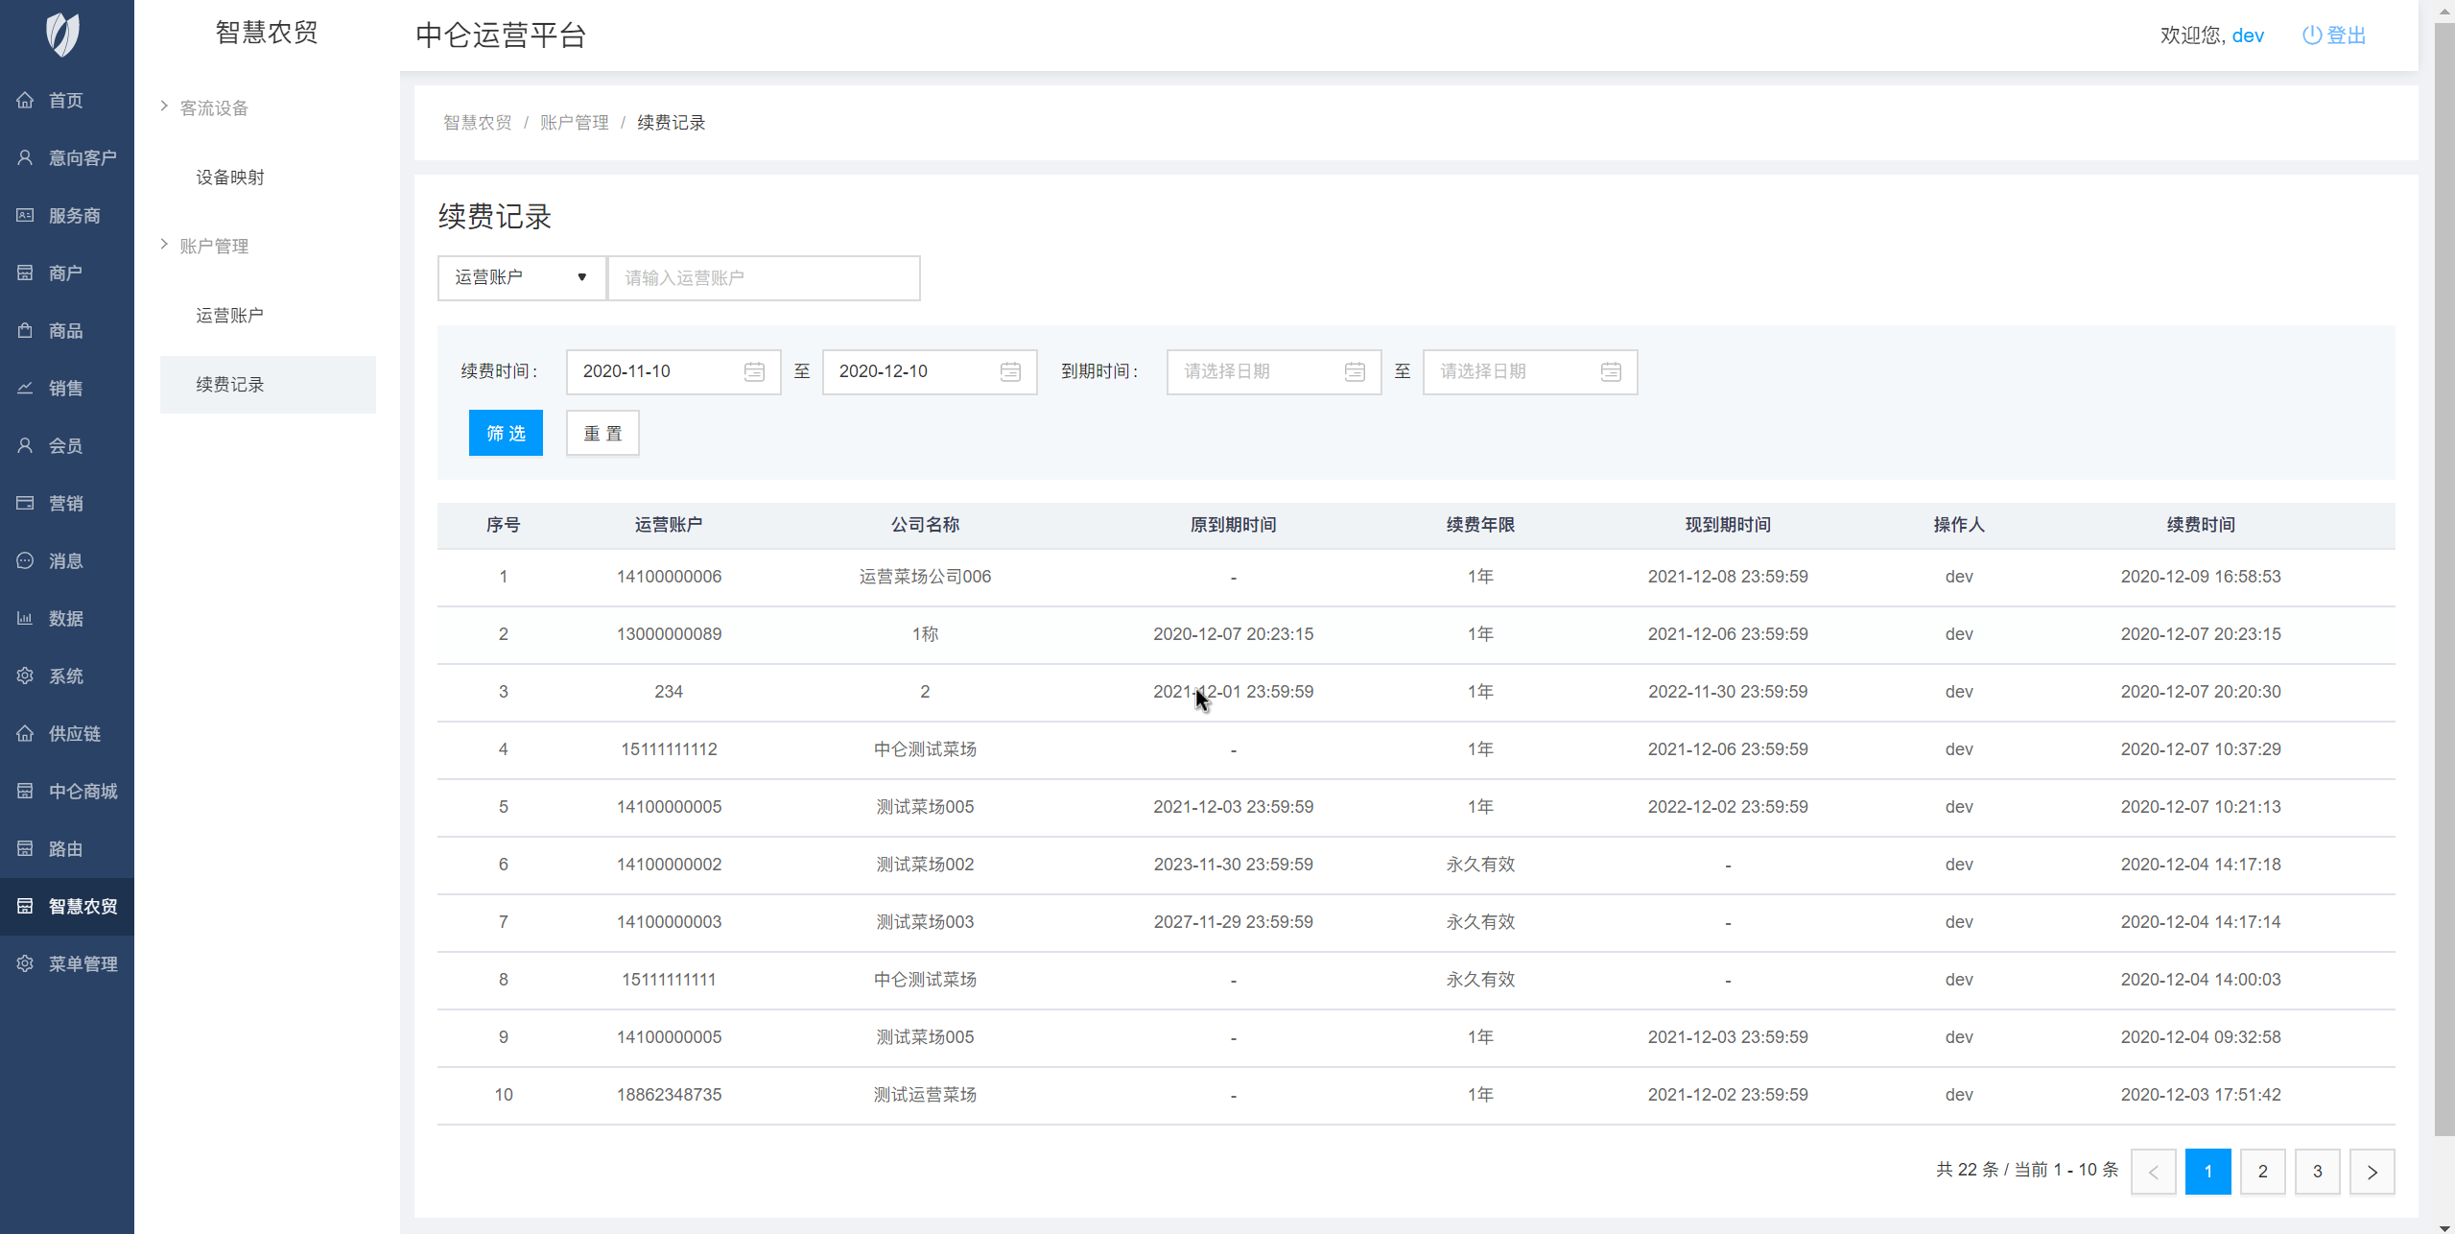Select the 设备映射 submenu item
The height and width of the screenshot is (1234, 2455).
tap(229, 178)
